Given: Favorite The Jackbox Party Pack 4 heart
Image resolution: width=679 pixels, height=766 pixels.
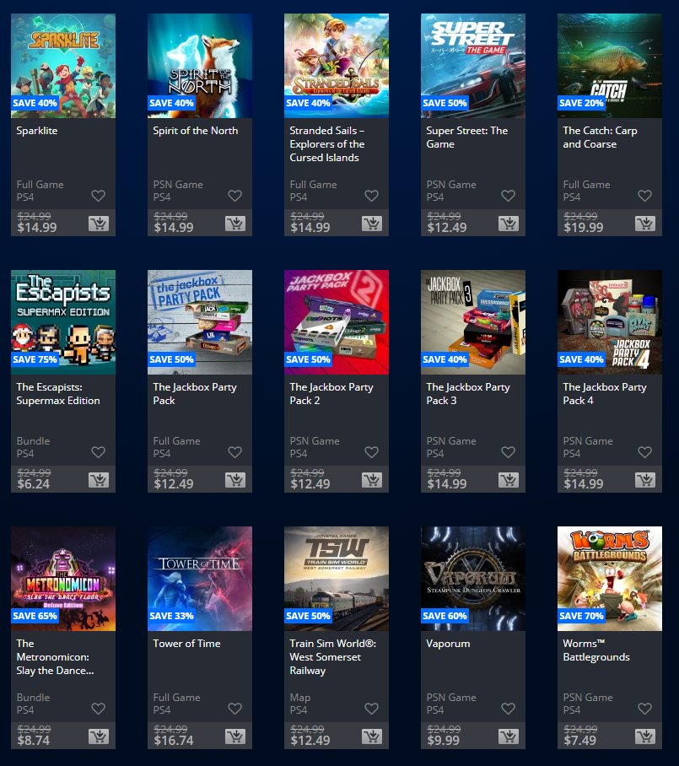Looking at the screenshot, I should pos(644,452).
